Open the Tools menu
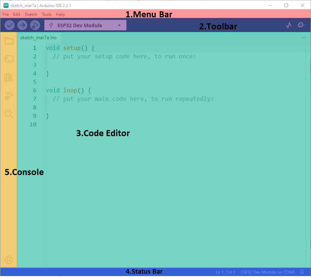This screenshot has height=279, width=311. (47, 14)
